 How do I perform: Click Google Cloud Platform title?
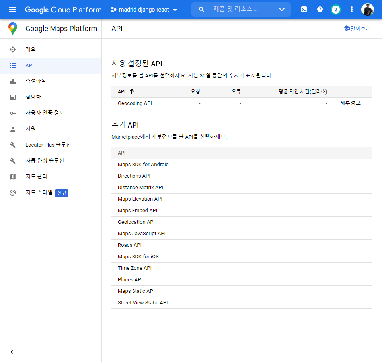(63, 10)
